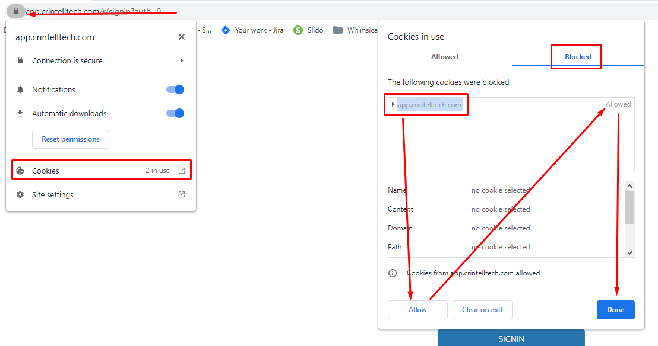This screenshot has height=346, width=658.
Task: Click the Allowed status label in cookie list
Action: [618, 104]
